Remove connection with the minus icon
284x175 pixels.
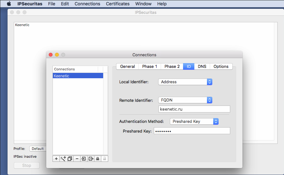[x=77, y=159]
